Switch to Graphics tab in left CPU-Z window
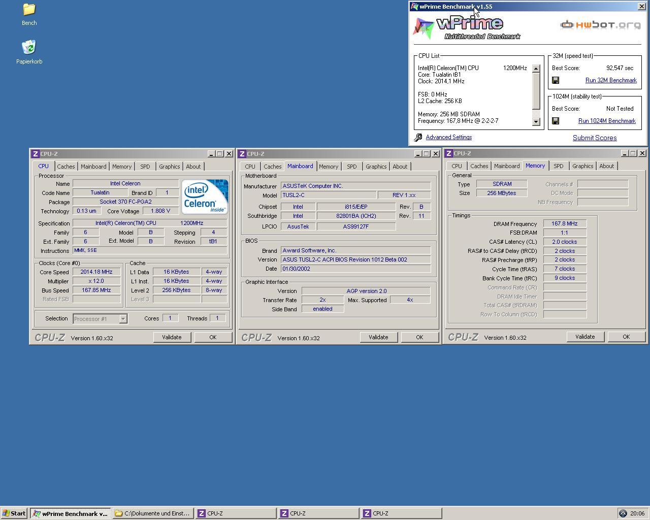This screenshot has height=520, width=650. [169, 167]
